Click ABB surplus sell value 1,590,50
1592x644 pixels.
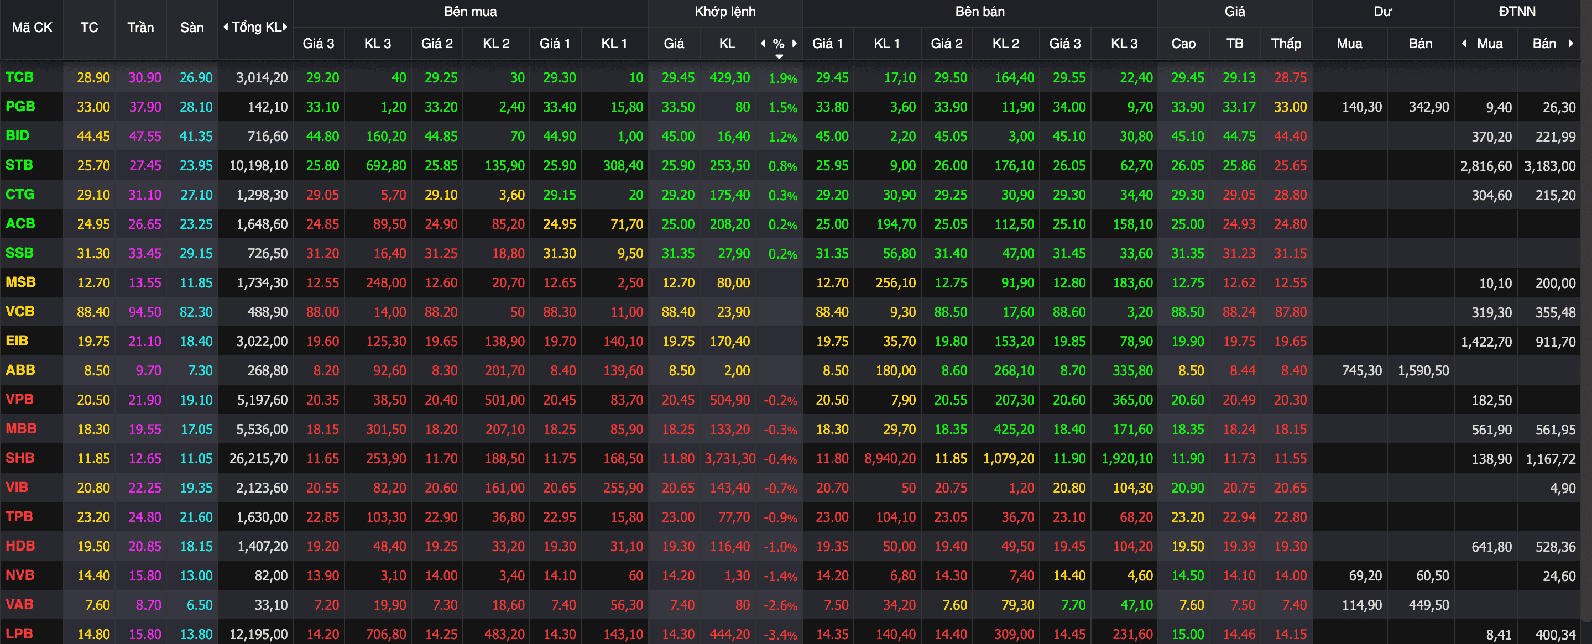coord(1423,371)
